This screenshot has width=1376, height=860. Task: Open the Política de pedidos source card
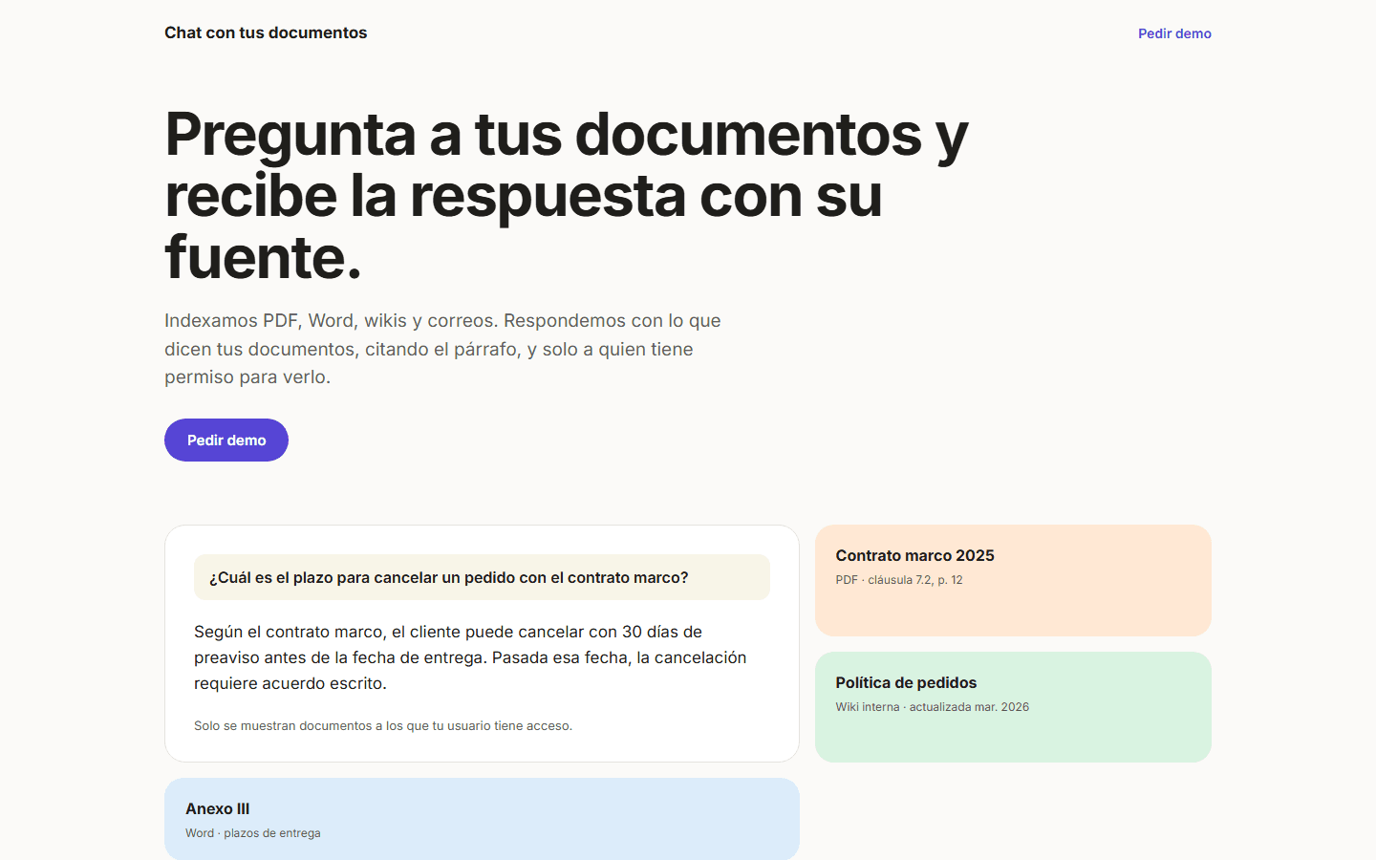coord(1013,707)
